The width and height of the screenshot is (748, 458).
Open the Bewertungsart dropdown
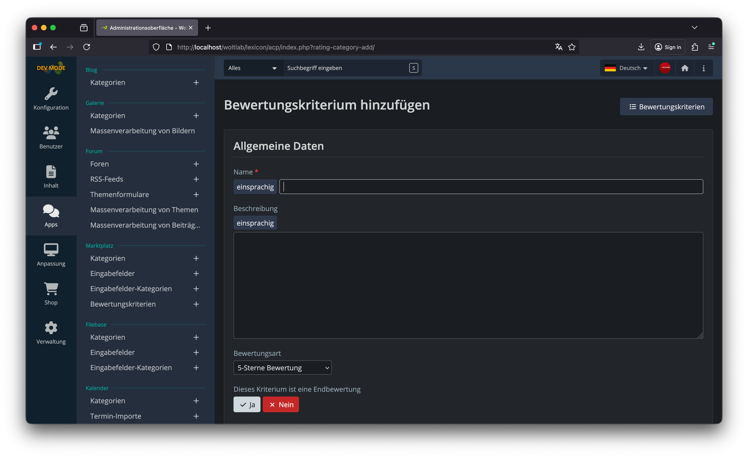(282, 368)
